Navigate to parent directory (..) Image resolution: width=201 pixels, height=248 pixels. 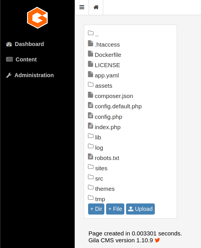click(97, 34)
